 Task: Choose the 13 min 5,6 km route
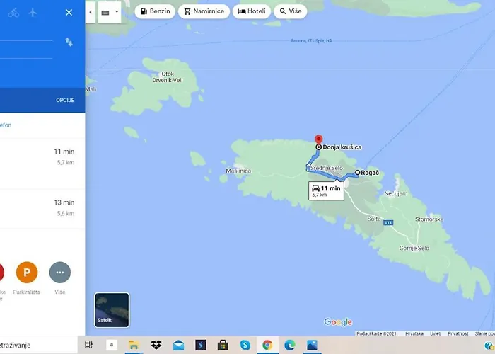coord(42,207)
